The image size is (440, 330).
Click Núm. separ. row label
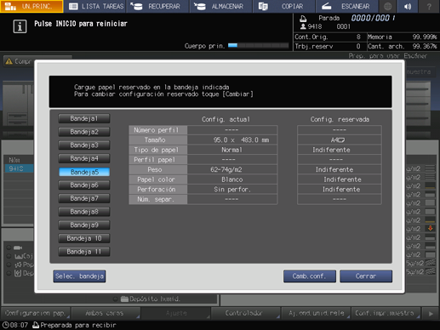[158, 199]
